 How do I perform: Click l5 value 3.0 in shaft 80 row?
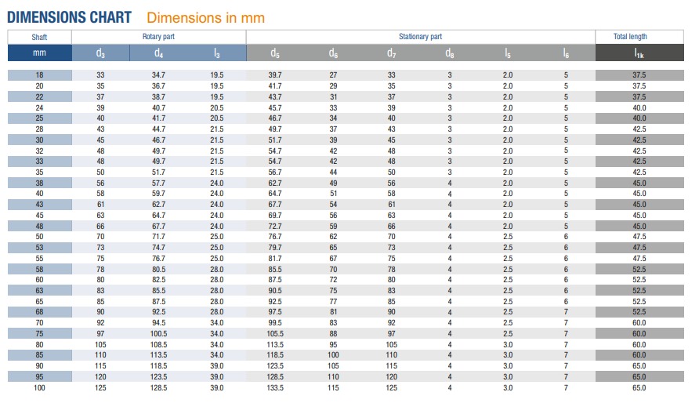508,345
